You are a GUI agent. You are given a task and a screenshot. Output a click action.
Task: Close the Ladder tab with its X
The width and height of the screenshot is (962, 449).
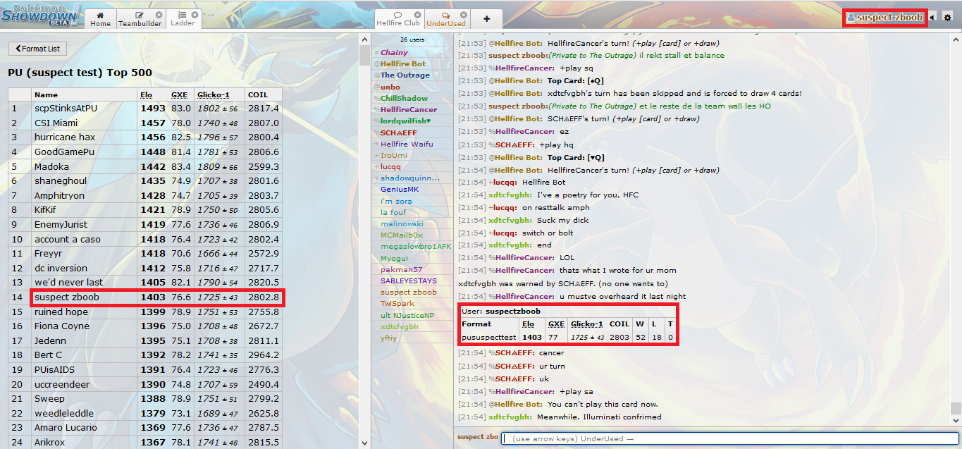(x=195, y=15)
